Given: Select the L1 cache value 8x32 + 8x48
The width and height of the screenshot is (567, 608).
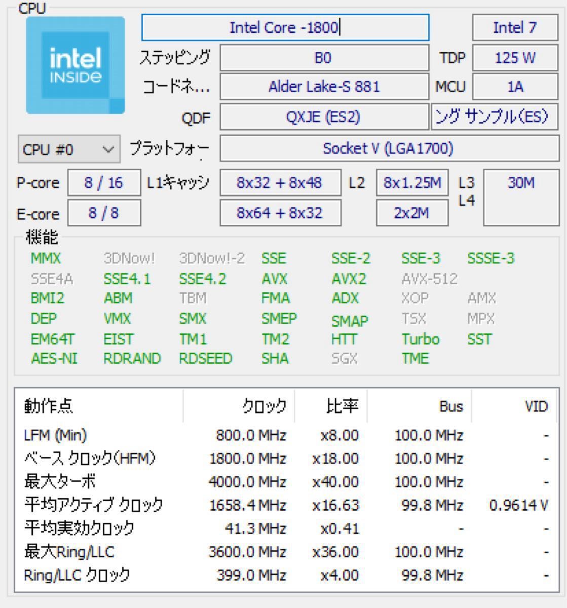Looking at the screenshot, I should tap(280, 183).
